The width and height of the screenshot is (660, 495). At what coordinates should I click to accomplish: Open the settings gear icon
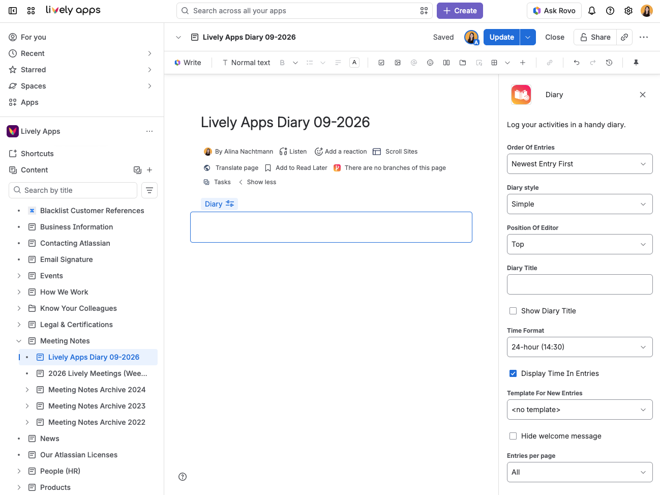pos(628,11)
